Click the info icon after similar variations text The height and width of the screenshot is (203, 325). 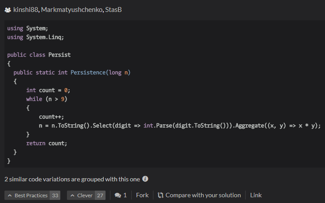coord(145,179)
